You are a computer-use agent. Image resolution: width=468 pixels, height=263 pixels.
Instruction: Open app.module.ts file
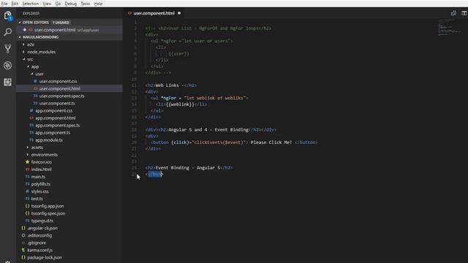pos(49,140)
